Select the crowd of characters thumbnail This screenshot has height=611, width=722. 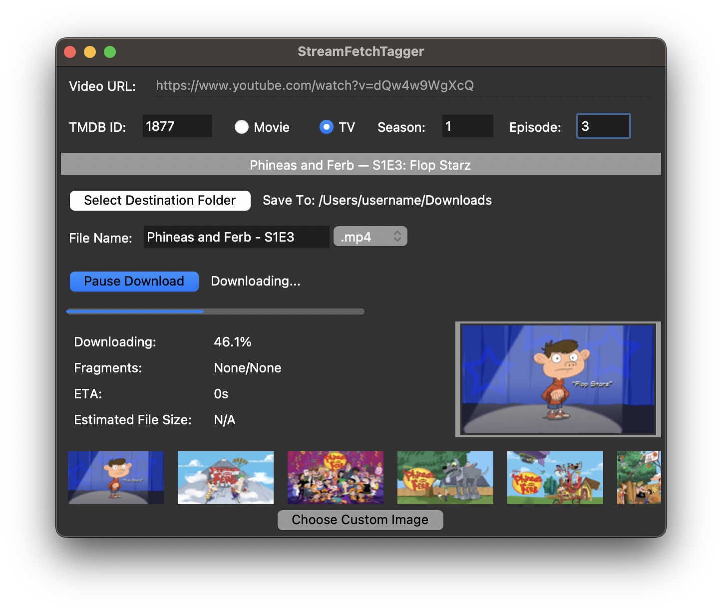click(336, 478)
